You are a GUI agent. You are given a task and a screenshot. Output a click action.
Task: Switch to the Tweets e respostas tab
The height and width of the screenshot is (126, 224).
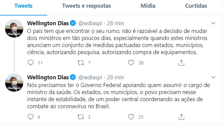click(x=86, y=6)
